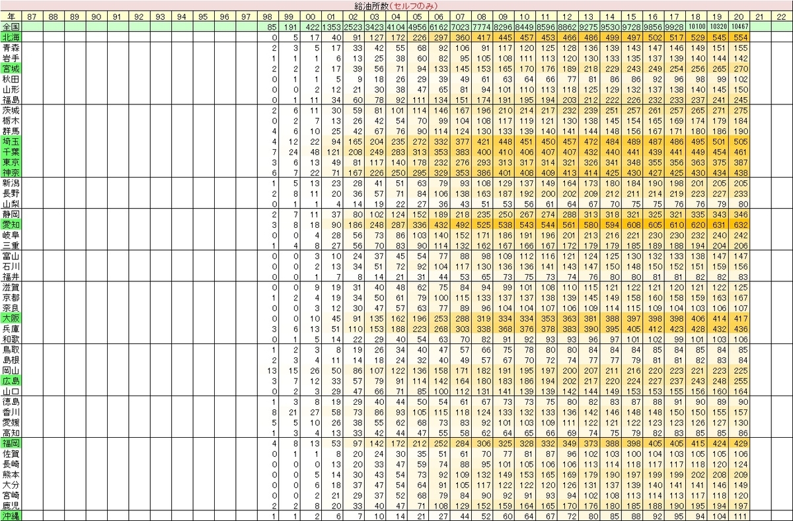Click the 秋田 row label
793x521 pixels.
coord(11,79)
